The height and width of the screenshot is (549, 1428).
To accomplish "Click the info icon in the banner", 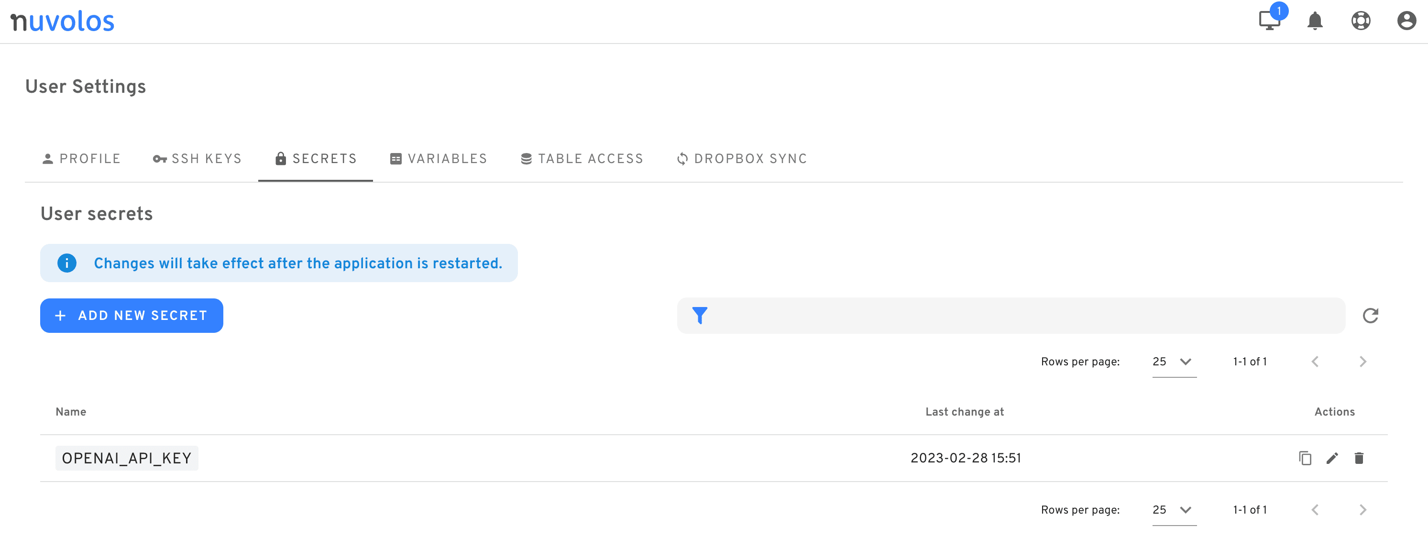I will click(x=67, y=263).
